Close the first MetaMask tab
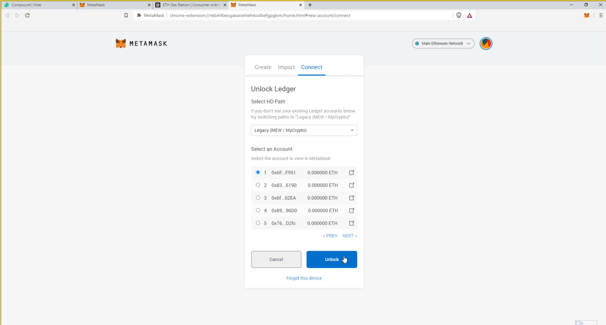 (149, 5)
